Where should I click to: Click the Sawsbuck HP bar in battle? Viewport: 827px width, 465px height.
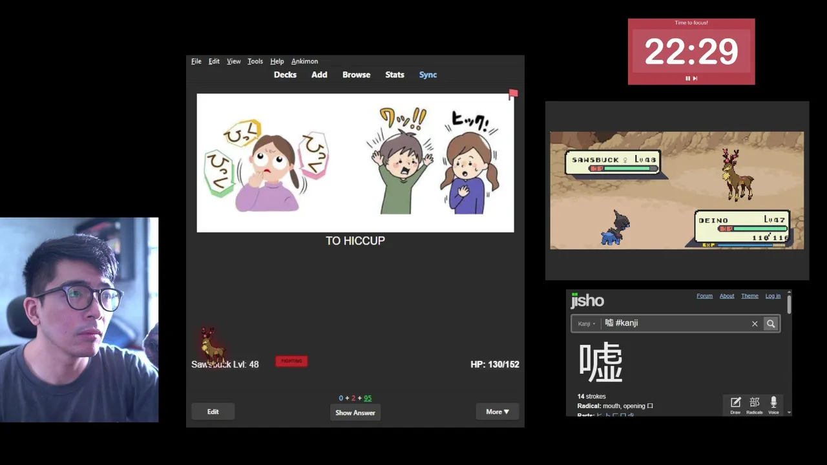pos(625,169)
